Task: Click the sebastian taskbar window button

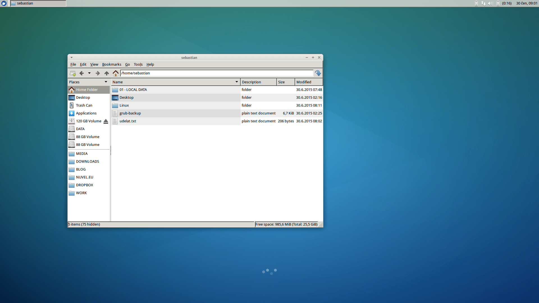Action: pyautogui.click(x=38, y=3)
